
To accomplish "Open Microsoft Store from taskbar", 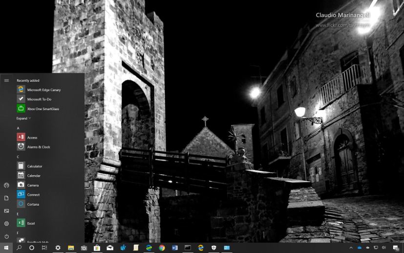I will [97, 248].
